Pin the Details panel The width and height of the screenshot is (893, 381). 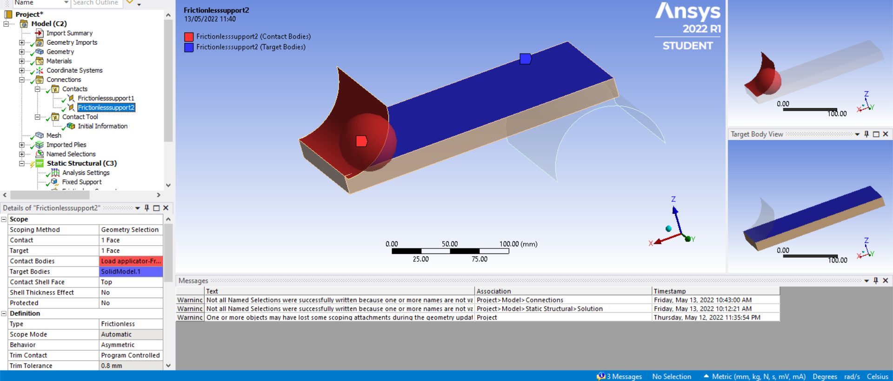coord(147,208)
